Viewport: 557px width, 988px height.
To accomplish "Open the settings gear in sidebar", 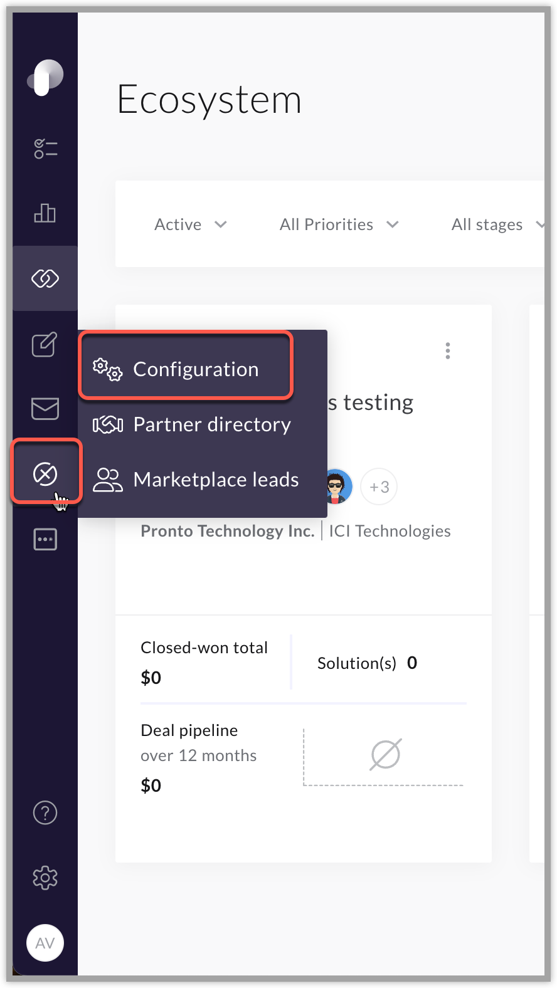I will [45, 878].
